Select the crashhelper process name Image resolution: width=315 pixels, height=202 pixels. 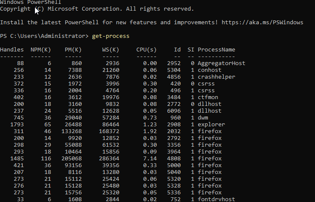(x=217, y=77)
